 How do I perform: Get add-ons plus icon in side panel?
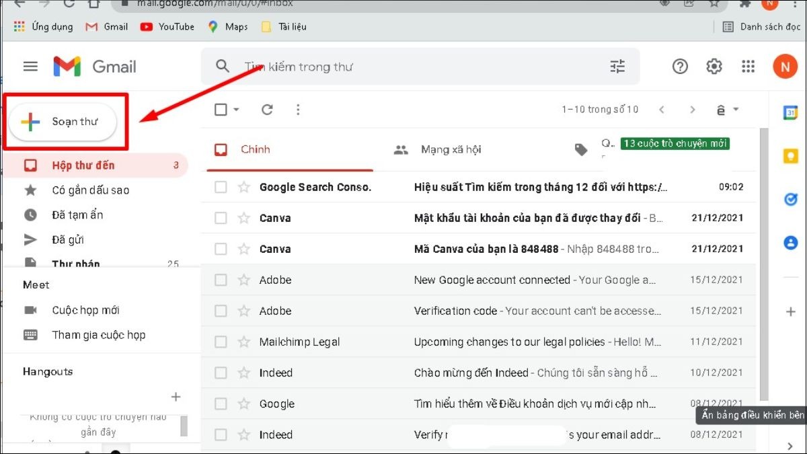(790, 312)
